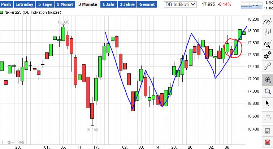
Task: Click the 18.200 price axis label
Action: (x=253, y=19)
